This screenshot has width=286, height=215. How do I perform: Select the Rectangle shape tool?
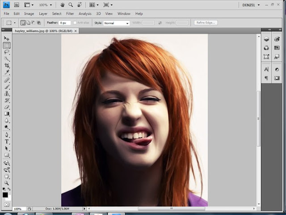[7, 155]
